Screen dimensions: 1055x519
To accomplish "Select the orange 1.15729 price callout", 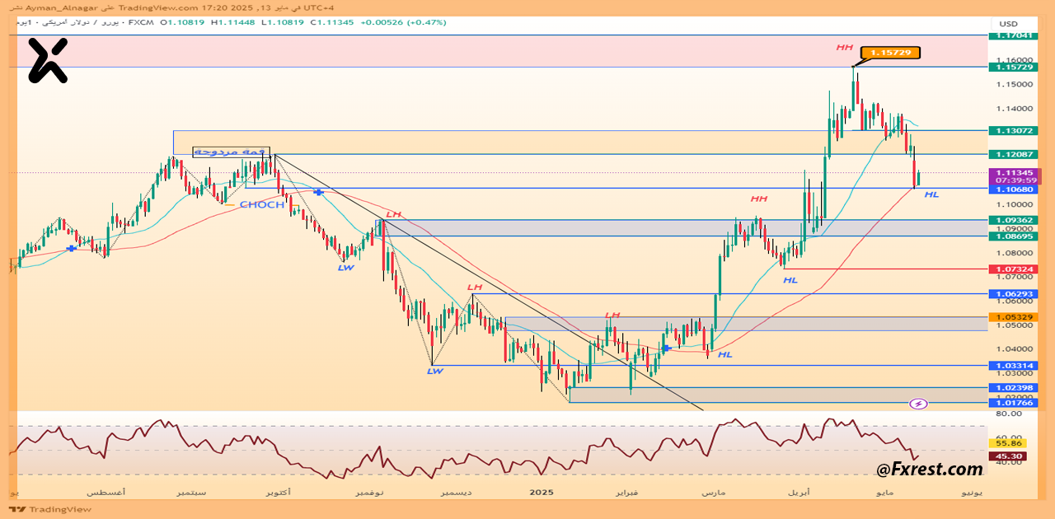I will tap(890, 53).
